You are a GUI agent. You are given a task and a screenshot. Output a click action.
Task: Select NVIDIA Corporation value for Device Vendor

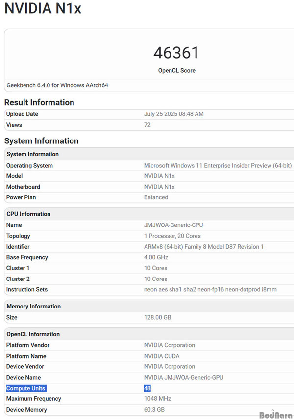[x=170, y=366]
